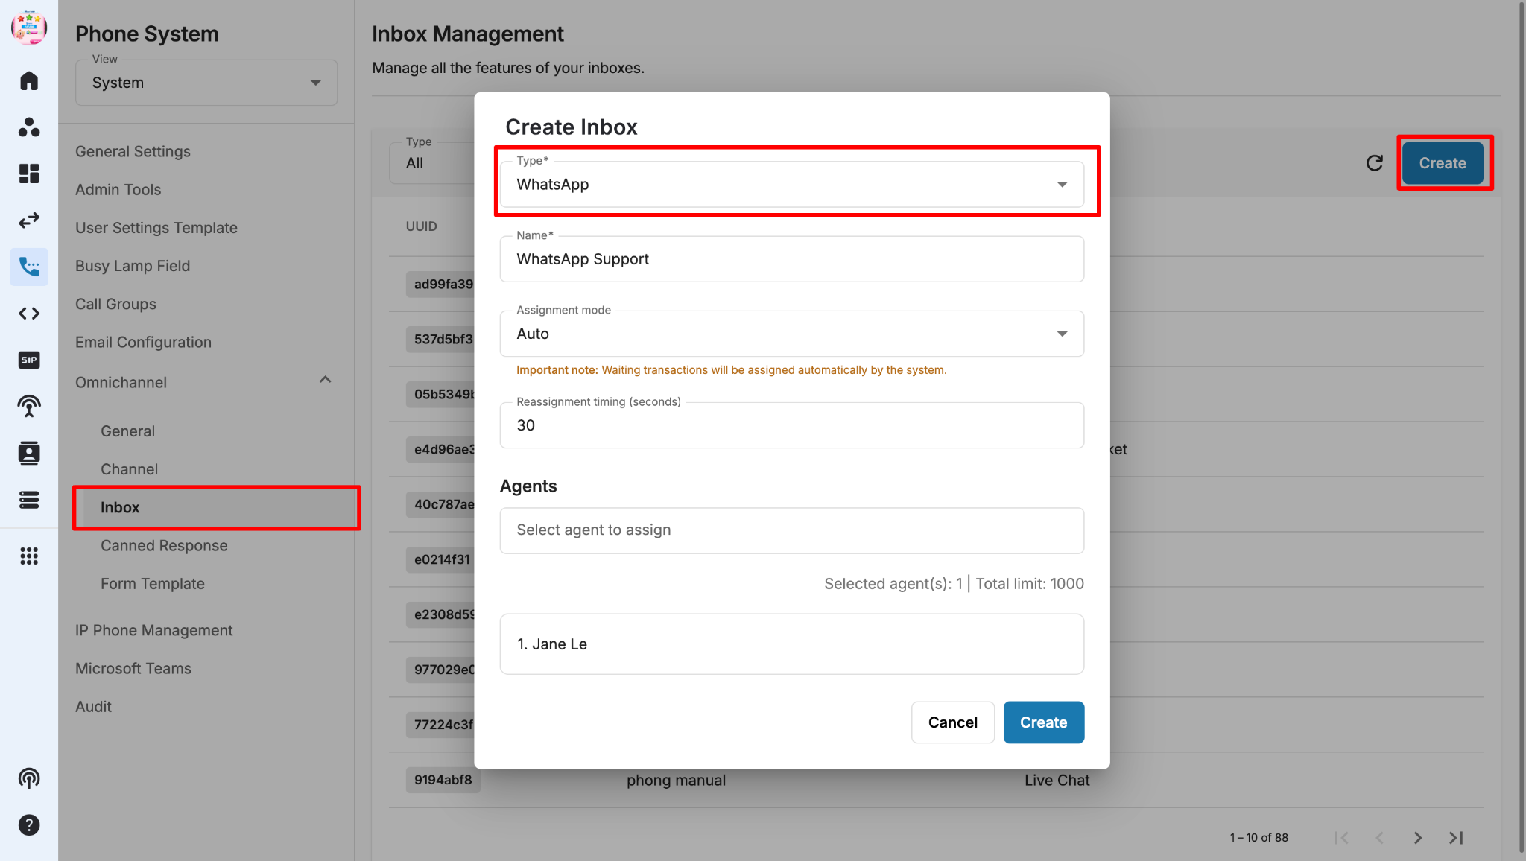
Task: Jump to first page of inboxes
Action: point(1342,838)
